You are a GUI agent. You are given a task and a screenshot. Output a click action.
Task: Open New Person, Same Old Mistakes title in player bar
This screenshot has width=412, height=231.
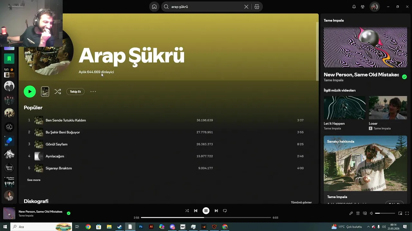(x=41, y=211)
